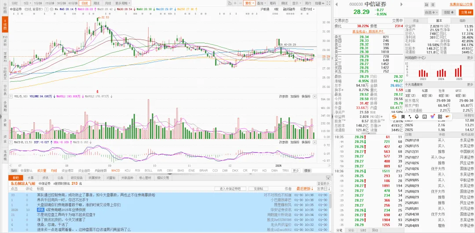Open the 研究报告 tab
The width and height of the screenshot is (475, 233).
[77, 178]
